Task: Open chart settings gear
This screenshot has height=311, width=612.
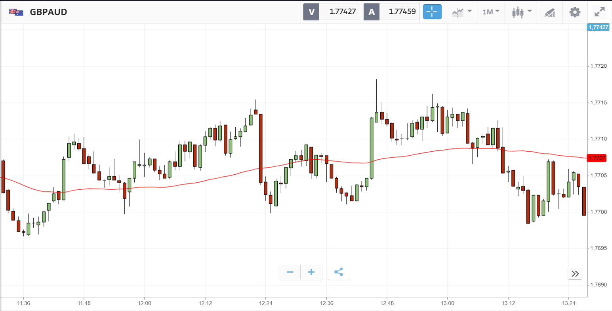Action: click(x=575, y=12)
